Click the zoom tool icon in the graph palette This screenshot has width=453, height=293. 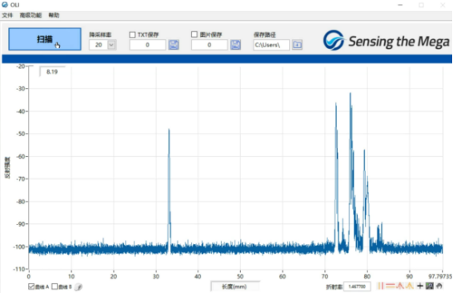[x=430, y=286]
